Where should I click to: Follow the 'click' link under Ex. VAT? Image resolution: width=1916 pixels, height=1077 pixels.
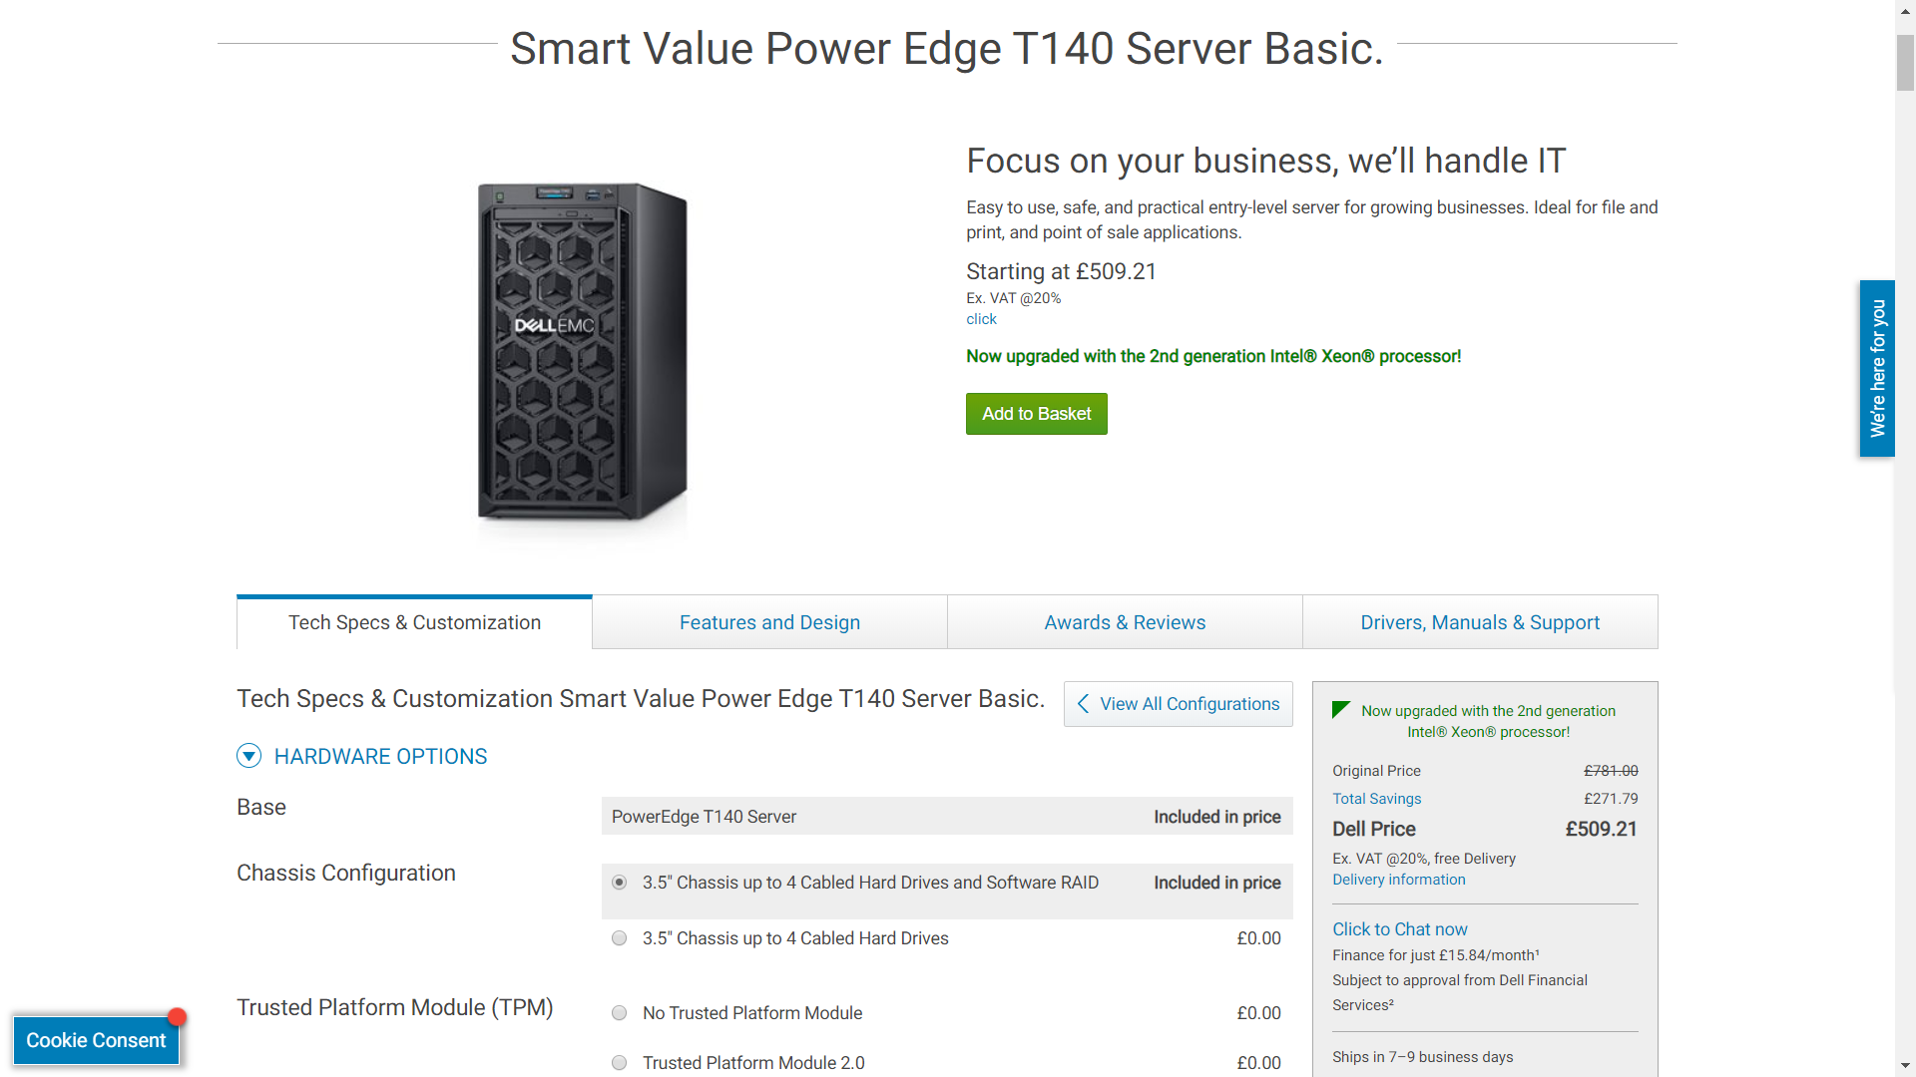[x=981, y=319]
